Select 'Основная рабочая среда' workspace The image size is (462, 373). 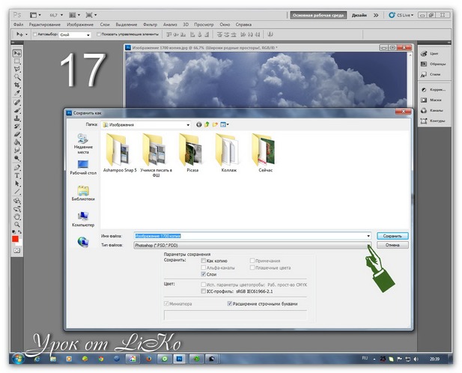pos(318,15)
